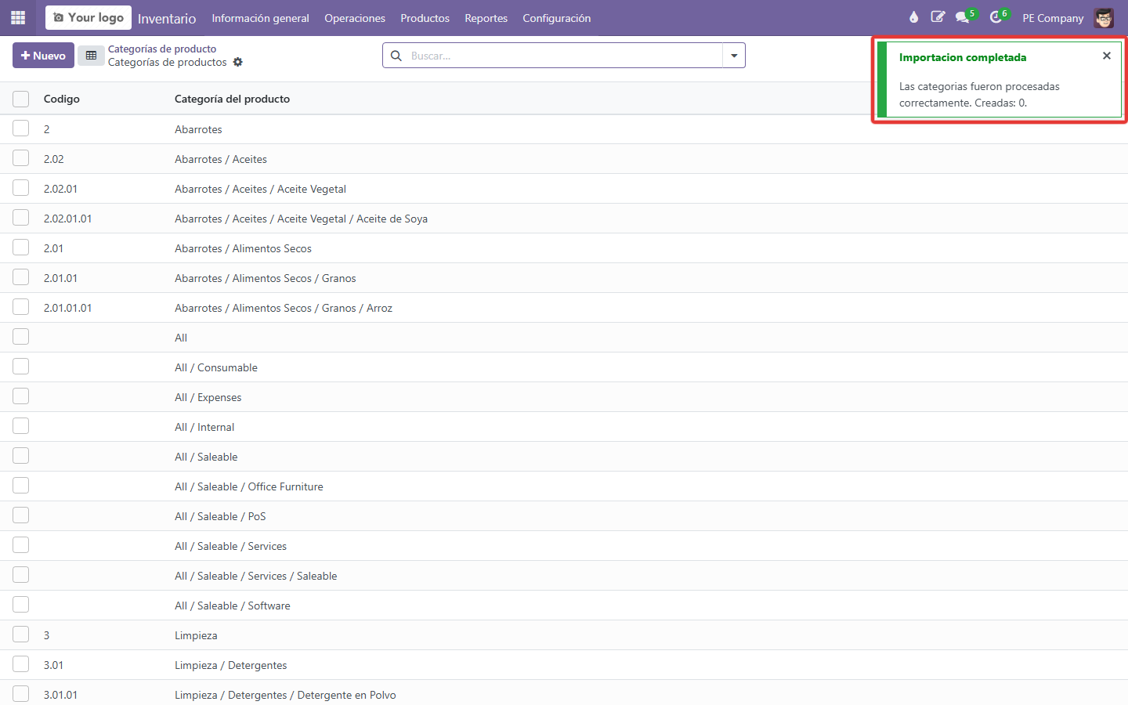Click the debug tools drop icon
The image size is (1128, 705).
(913, 17)
